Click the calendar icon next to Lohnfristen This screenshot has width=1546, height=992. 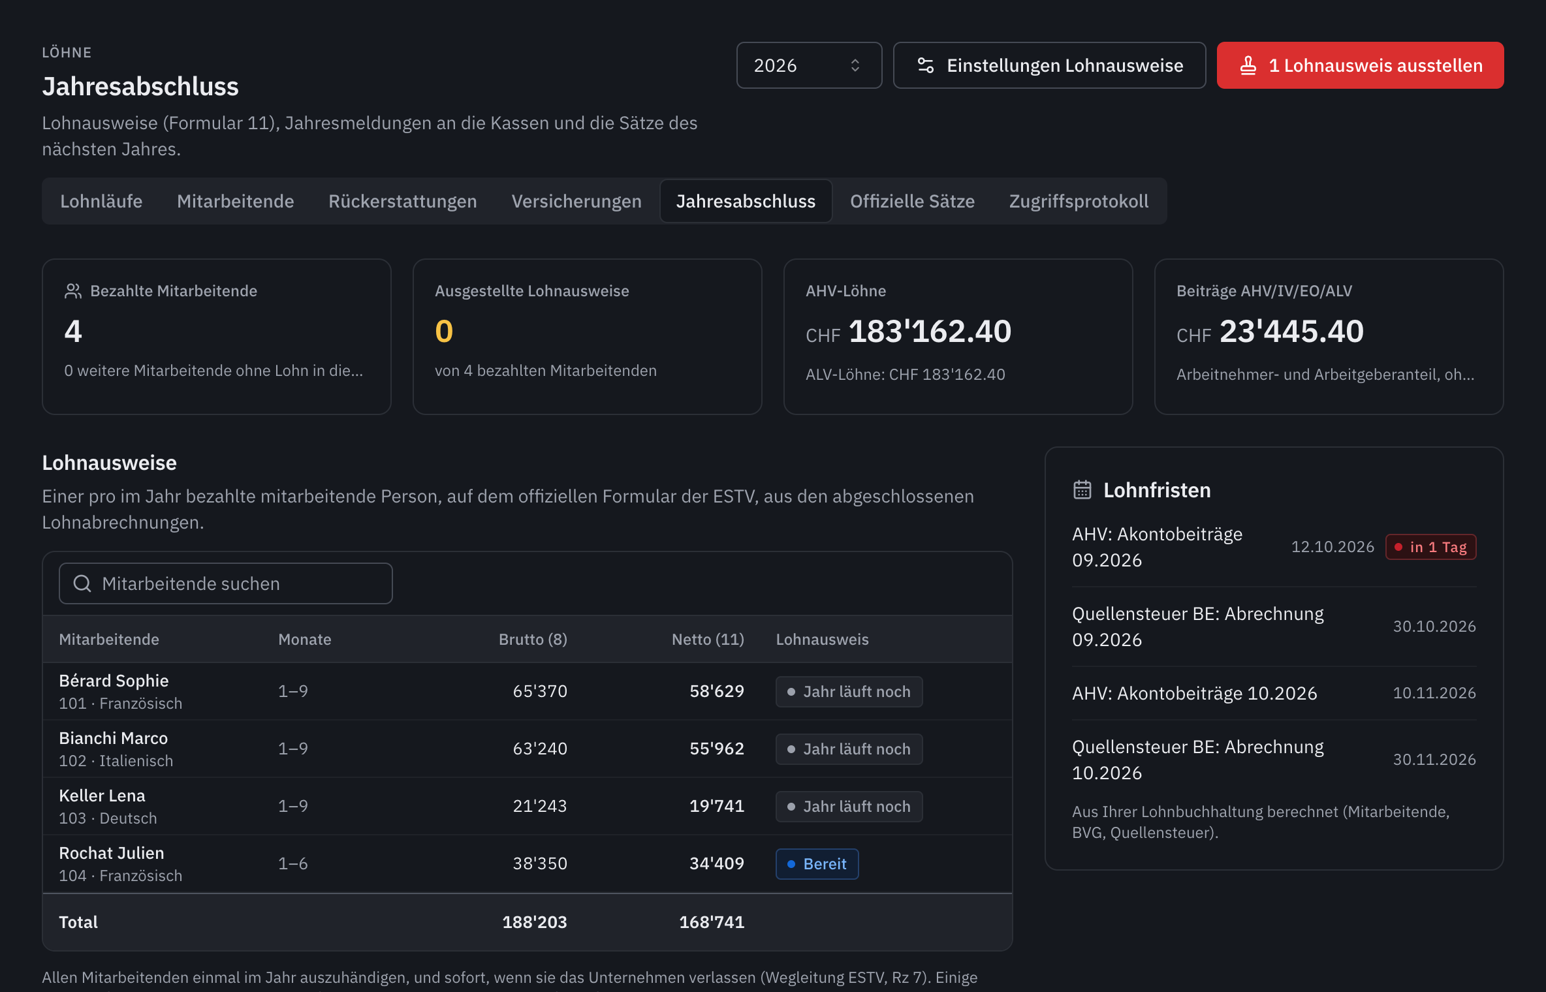[1082, 490]
